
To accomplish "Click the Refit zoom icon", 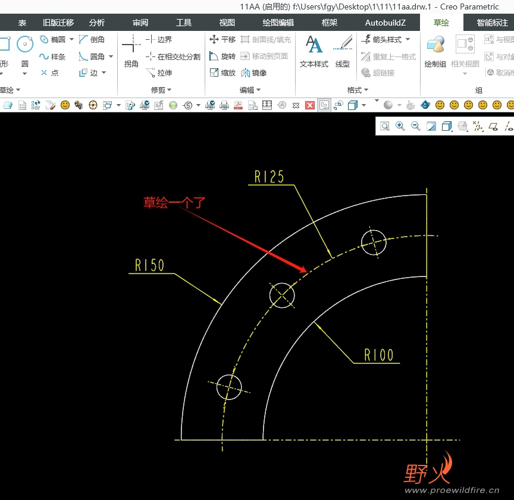I will tap(385, 126).
